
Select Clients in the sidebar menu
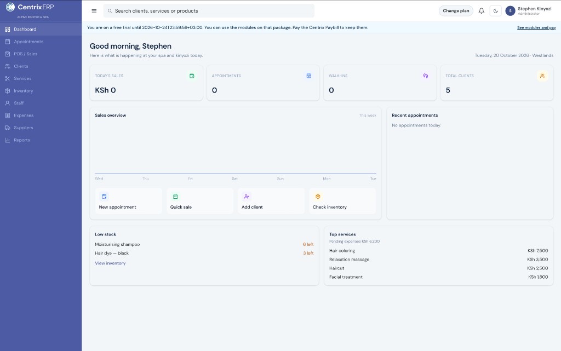click(x=41, y=66)
